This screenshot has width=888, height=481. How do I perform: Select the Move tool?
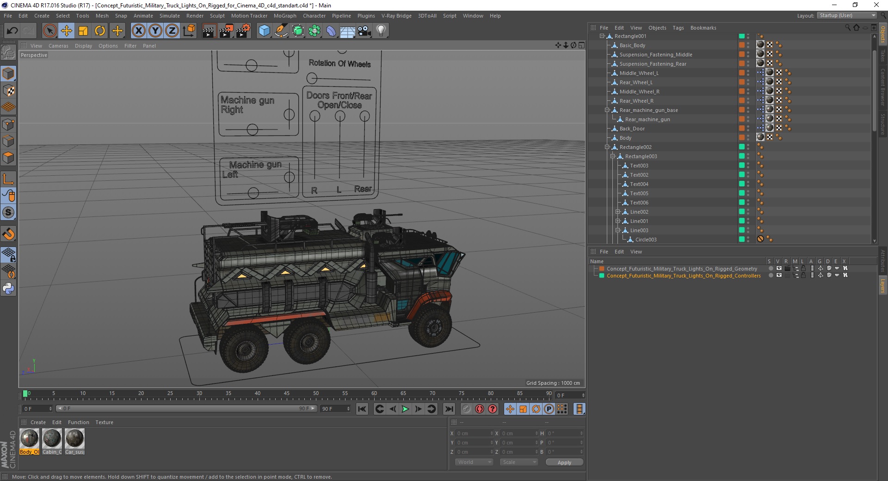click(x=67, y=31)
